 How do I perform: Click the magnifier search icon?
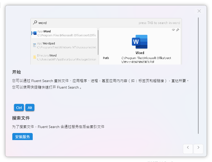[x=35, y=22]
